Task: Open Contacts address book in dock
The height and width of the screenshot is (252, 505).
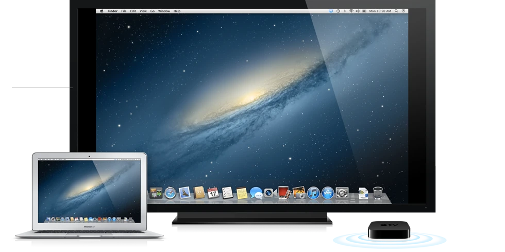Action: pyautogui.click(x=199, y=192)
